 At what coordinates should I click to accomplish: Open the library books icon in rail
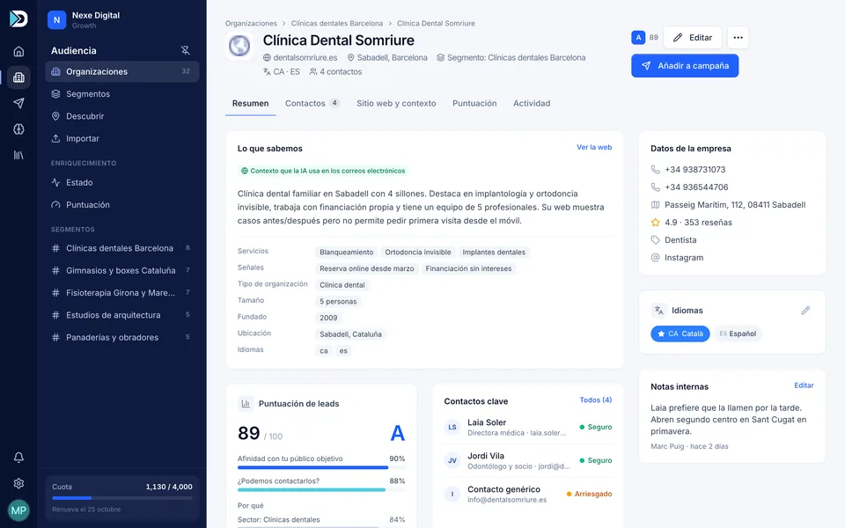pos(18,155)
